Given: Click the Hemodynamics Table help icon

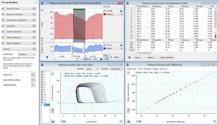Looking at the screenshot, I should coord(129,57).
